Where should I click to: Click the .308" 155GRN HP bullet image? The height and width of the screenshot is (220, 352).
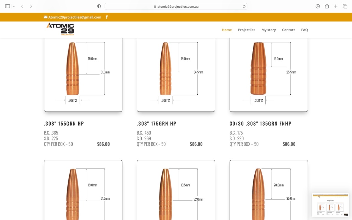[83, 75]
